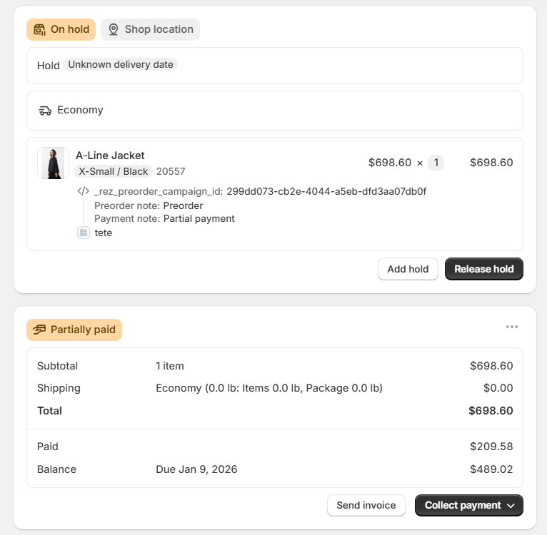Click the Economy delivery truck icon
547x535 pixels.
click(x=45, y=111)
